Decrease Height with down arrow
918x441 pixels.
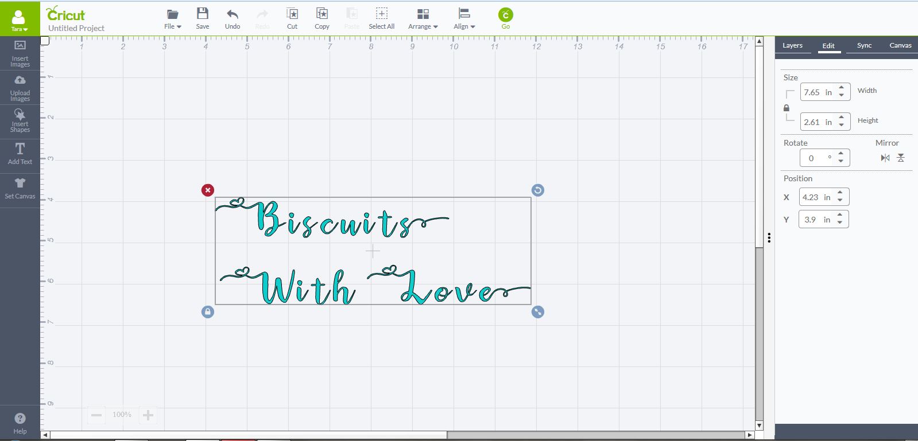coord(842,125)
